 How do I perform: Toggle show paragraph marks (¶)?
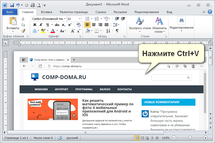point(117,31)
